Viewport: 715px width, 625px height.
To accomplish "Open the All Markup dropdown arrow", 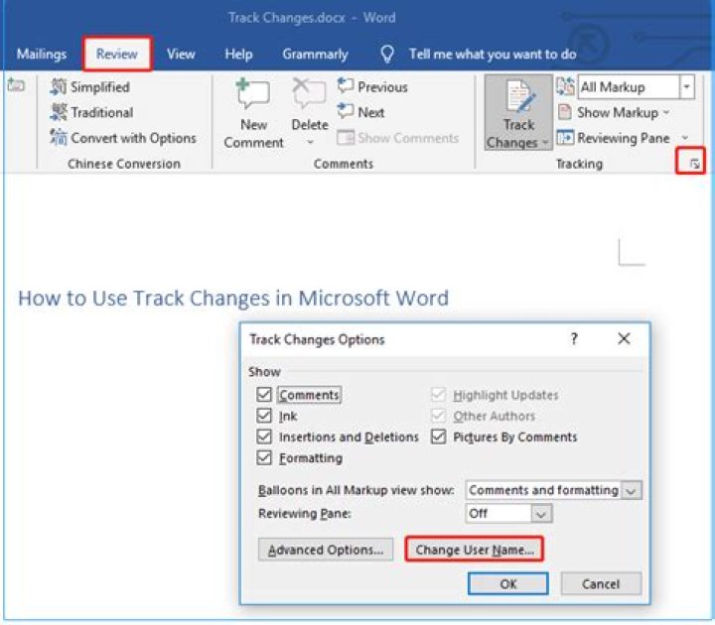I will click(687, 86).
